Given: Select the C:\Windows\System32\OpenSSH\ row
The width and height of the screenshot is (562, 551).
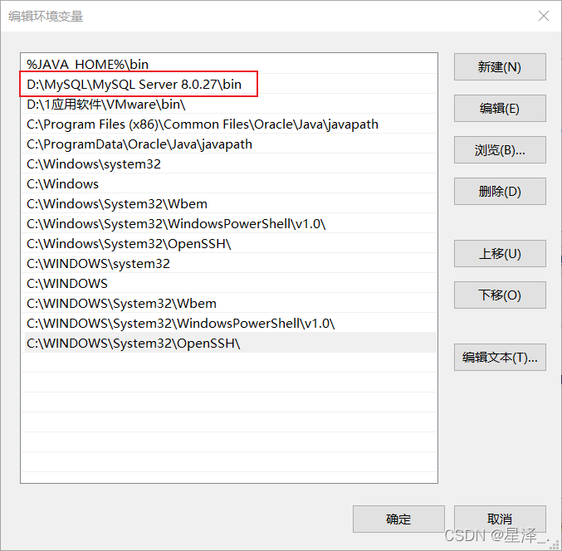Looking at the screenshot, I should coord(229,244).
